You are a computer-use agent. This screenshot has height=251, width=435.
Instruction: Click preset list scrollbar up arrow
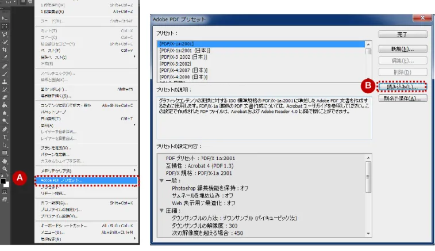point(368,44)
